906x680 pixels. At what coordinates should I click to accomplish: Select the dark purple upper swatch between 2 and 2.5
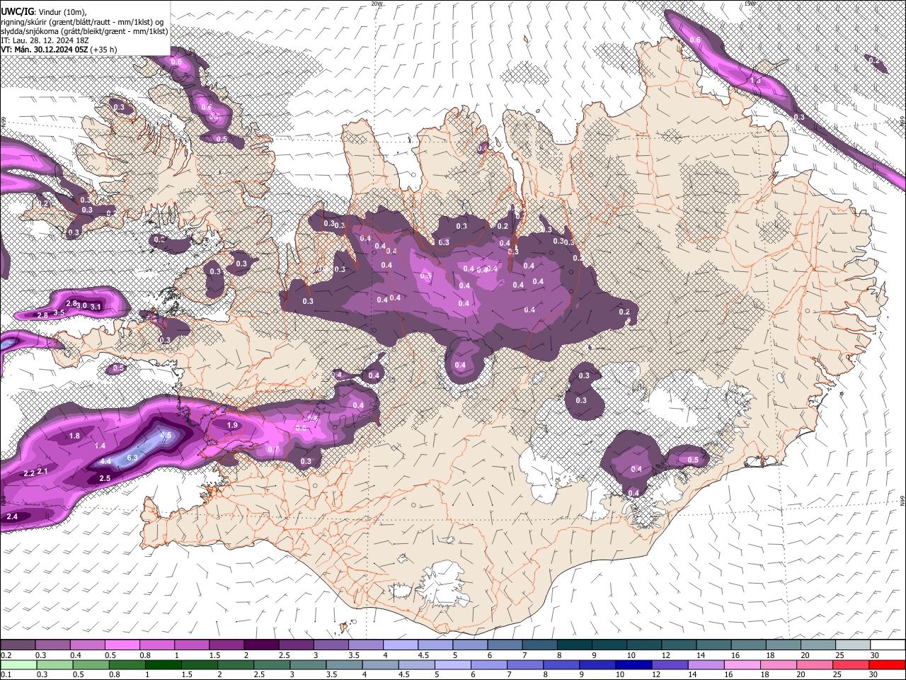(x=261, y=645)
